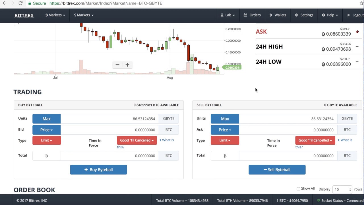Click the 24H HIGH value 0.09470698
This screenshot has width=364, height=205.
pyautogui.click(x=336, y=49)
